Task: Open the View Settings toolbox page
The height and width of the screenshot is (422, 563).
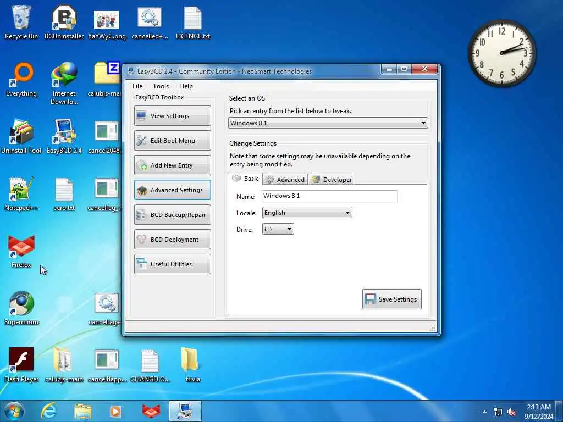Action: pos(172,115)
